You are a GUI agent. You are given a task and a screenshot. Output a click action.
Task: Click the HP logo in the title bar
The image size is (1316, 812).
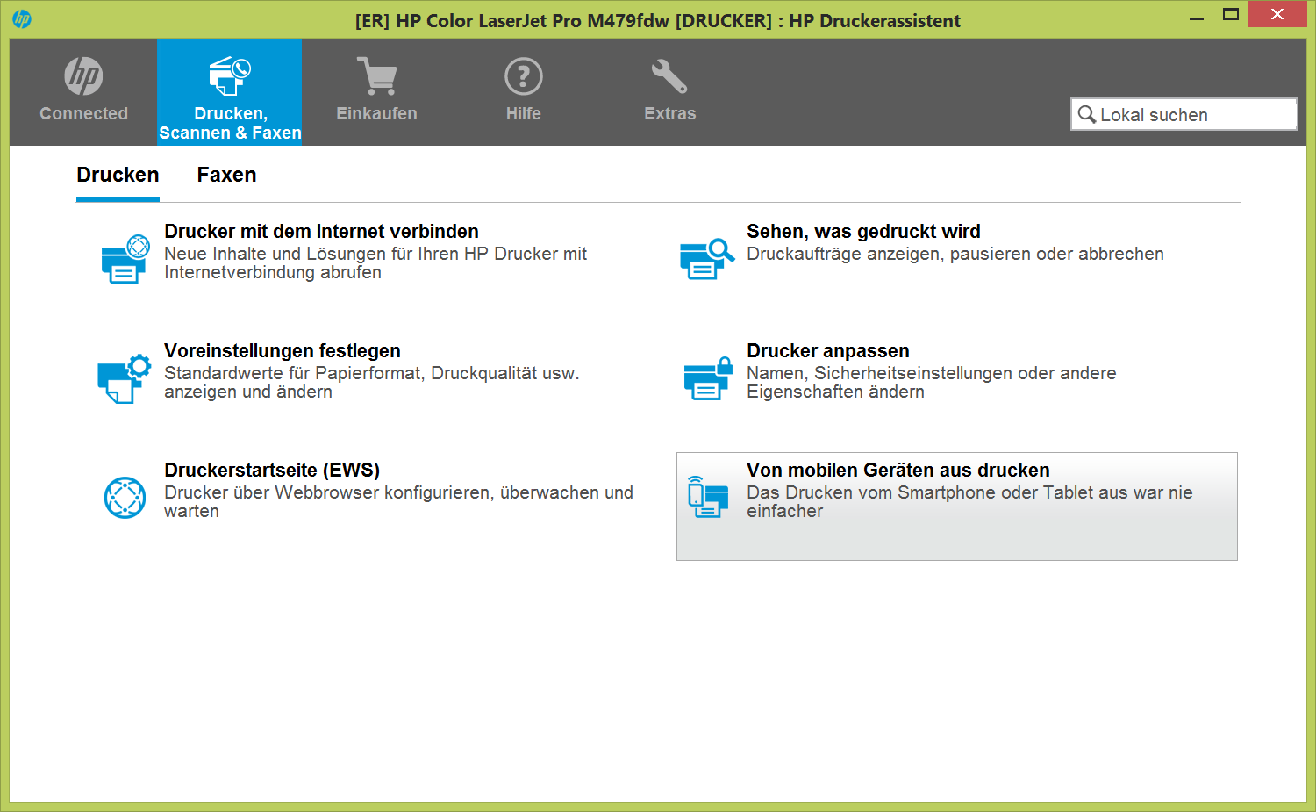click(x=22, y=18)
